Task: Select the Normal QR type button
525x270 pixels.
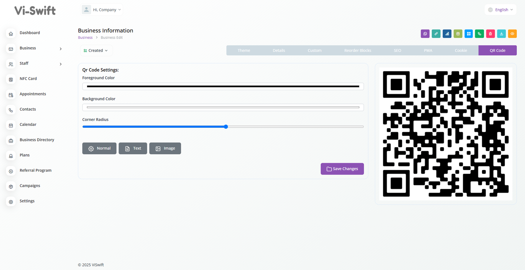Action: [x=99, y=148]
